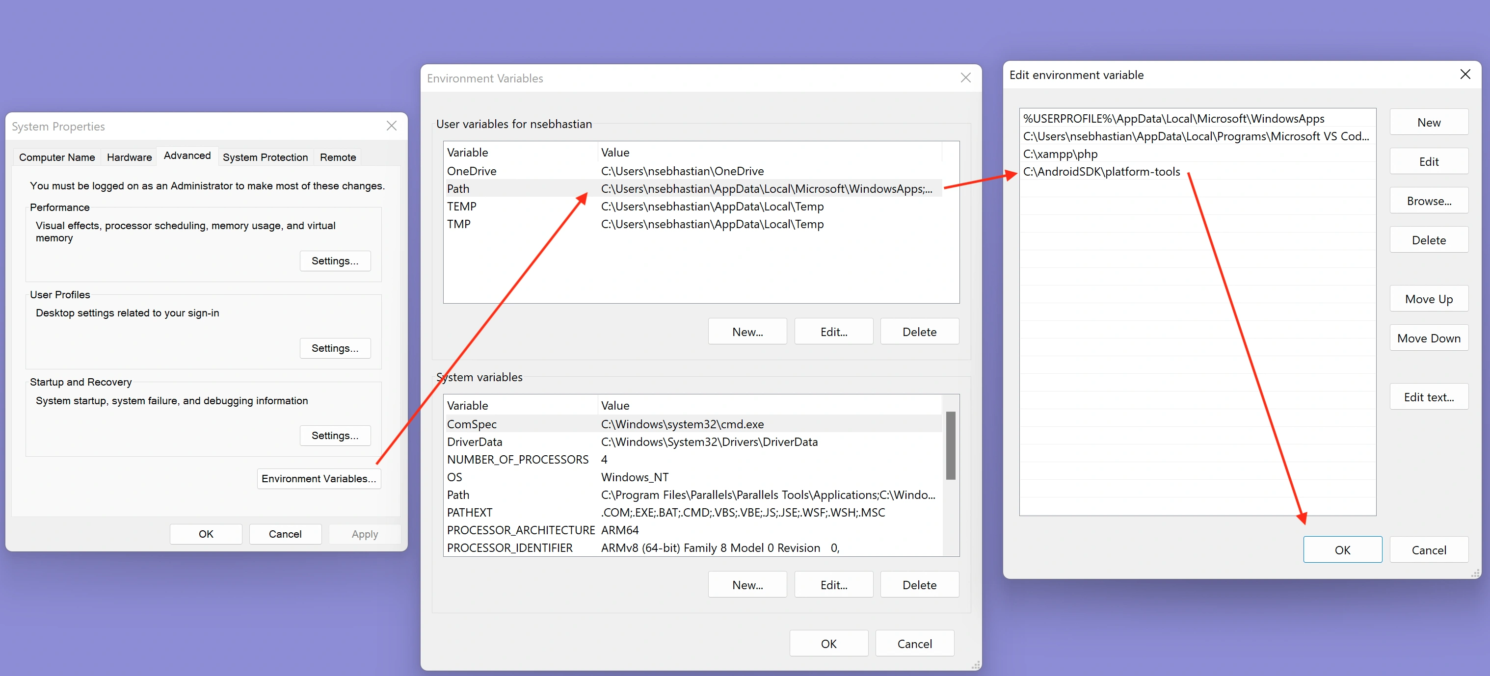Click OK in Environment Variables window
This screenshot has height=676, width=1490.
(x=828, y=644)
